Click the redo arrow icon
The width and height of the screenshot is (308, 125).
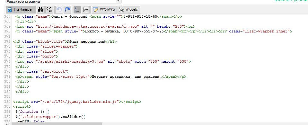click(x=67, y=9)
